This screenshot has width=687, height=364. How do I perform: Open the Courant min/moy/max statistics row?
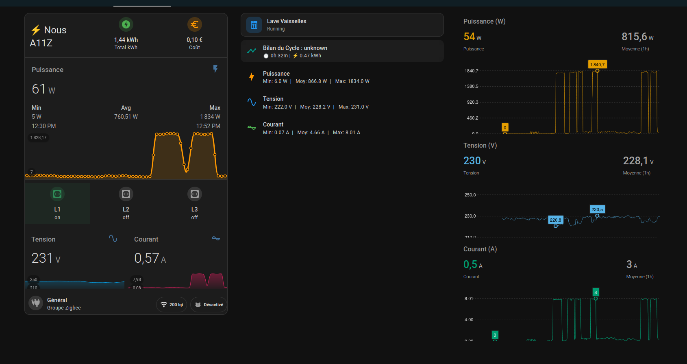point(311,128)
